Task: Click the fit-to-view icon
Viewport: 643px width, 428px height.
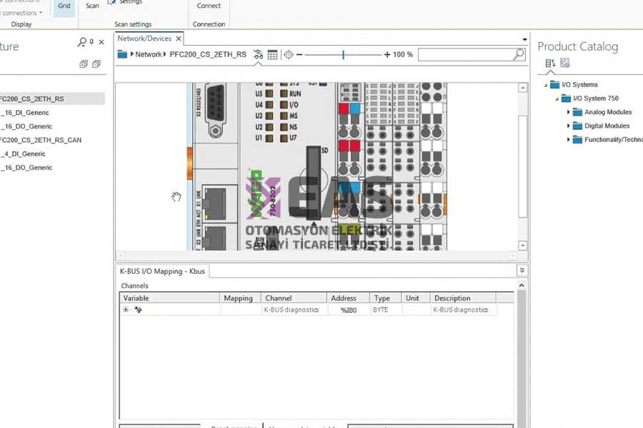Action: point(289,54)
